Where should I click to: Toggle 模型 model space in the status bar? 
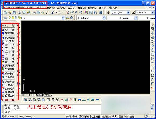[121, 116]
